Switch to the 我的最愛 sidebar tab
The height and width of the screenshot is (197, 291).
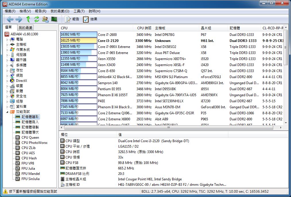26,28
